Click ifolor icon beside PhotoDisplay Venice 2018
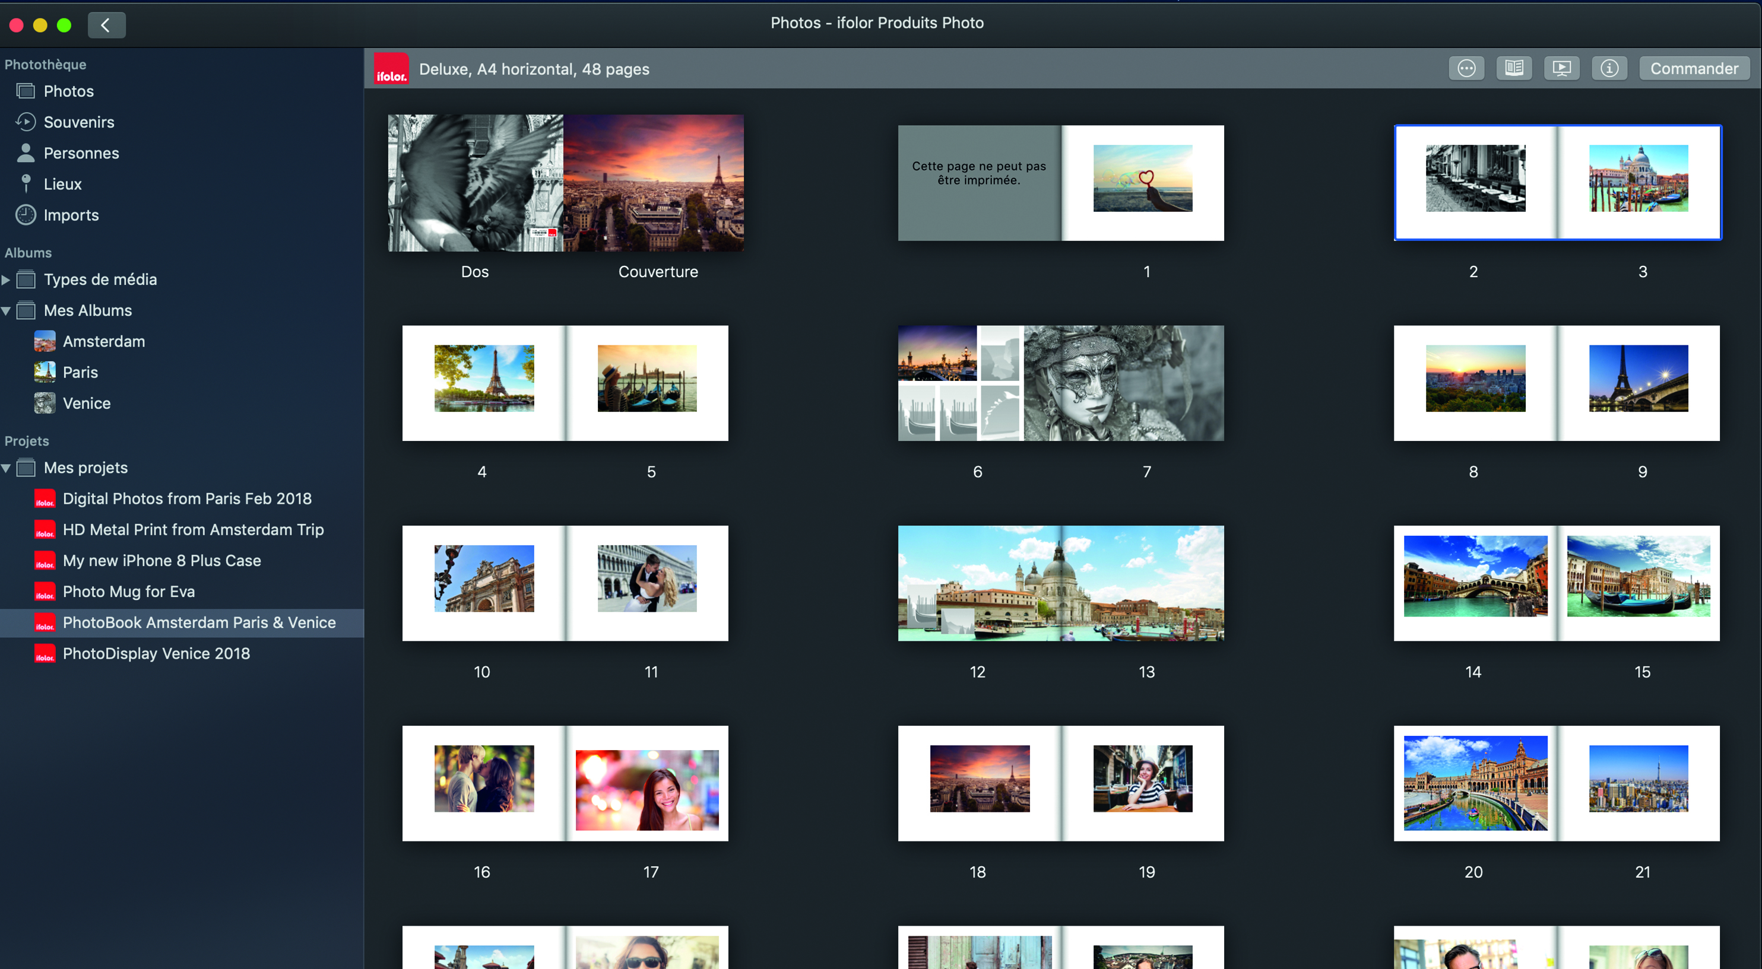The height and width of the screenshot is (969, 1762). tap(45, 653)
